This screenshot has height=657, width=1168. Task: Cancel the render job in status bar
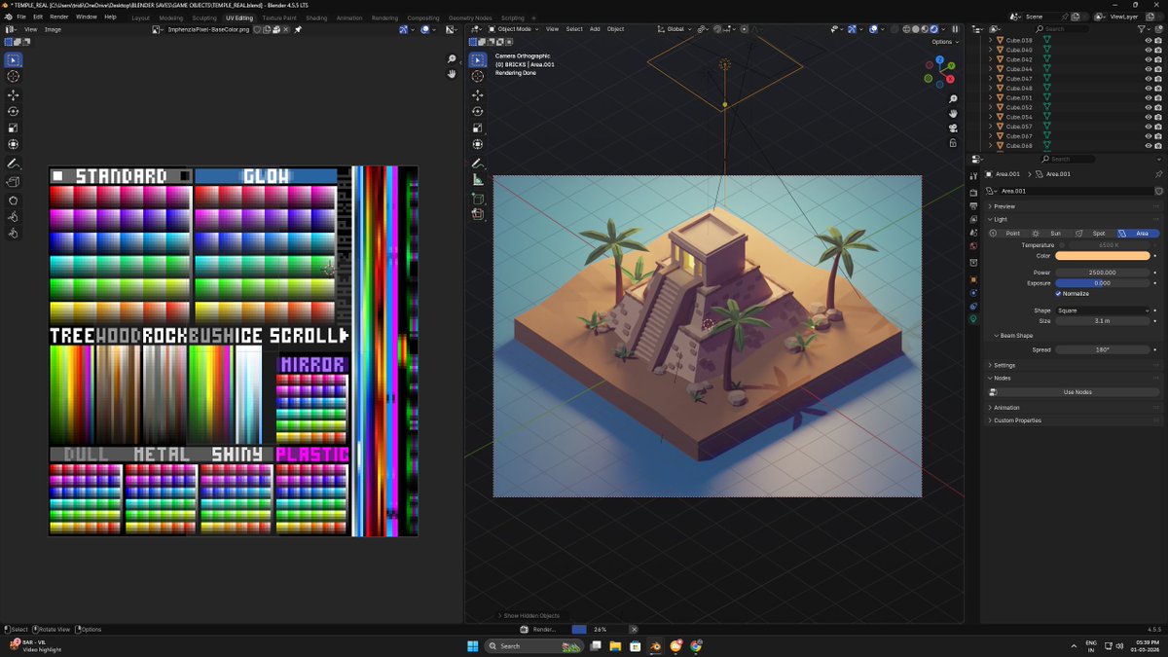tap(634, 630)
